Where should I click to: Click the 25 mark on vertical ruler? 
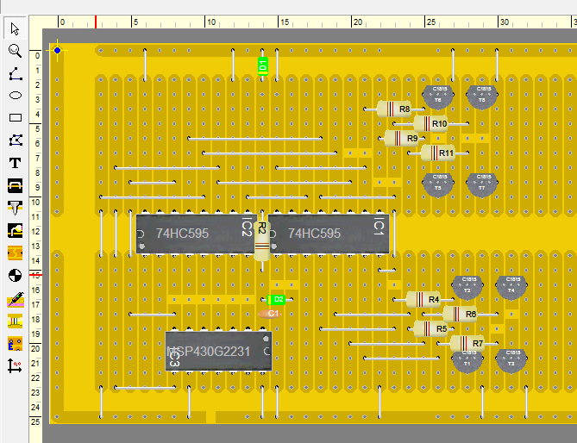(x=35, y=421)
